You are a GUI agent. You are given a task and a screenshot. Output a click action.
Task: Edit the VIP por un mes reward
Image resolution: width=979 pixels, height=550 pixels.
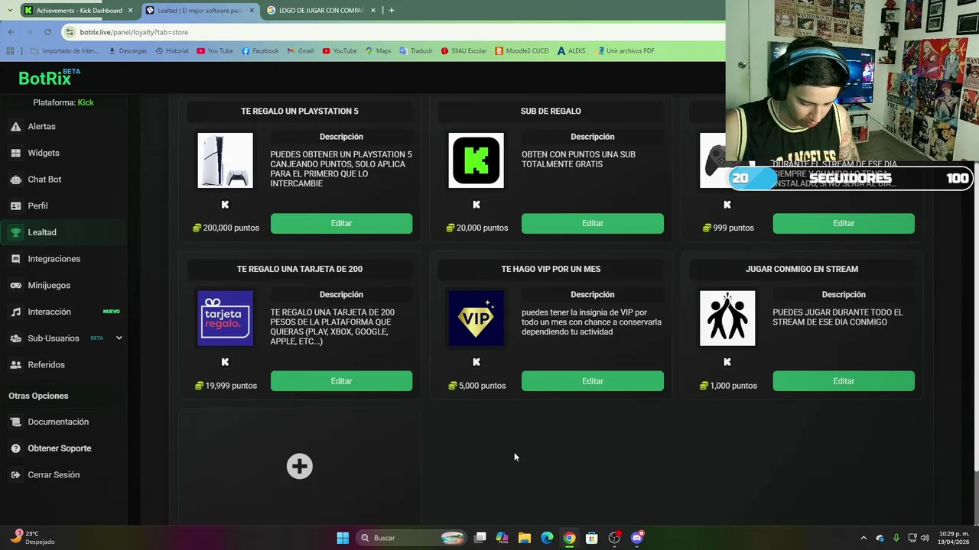point(592,381)
